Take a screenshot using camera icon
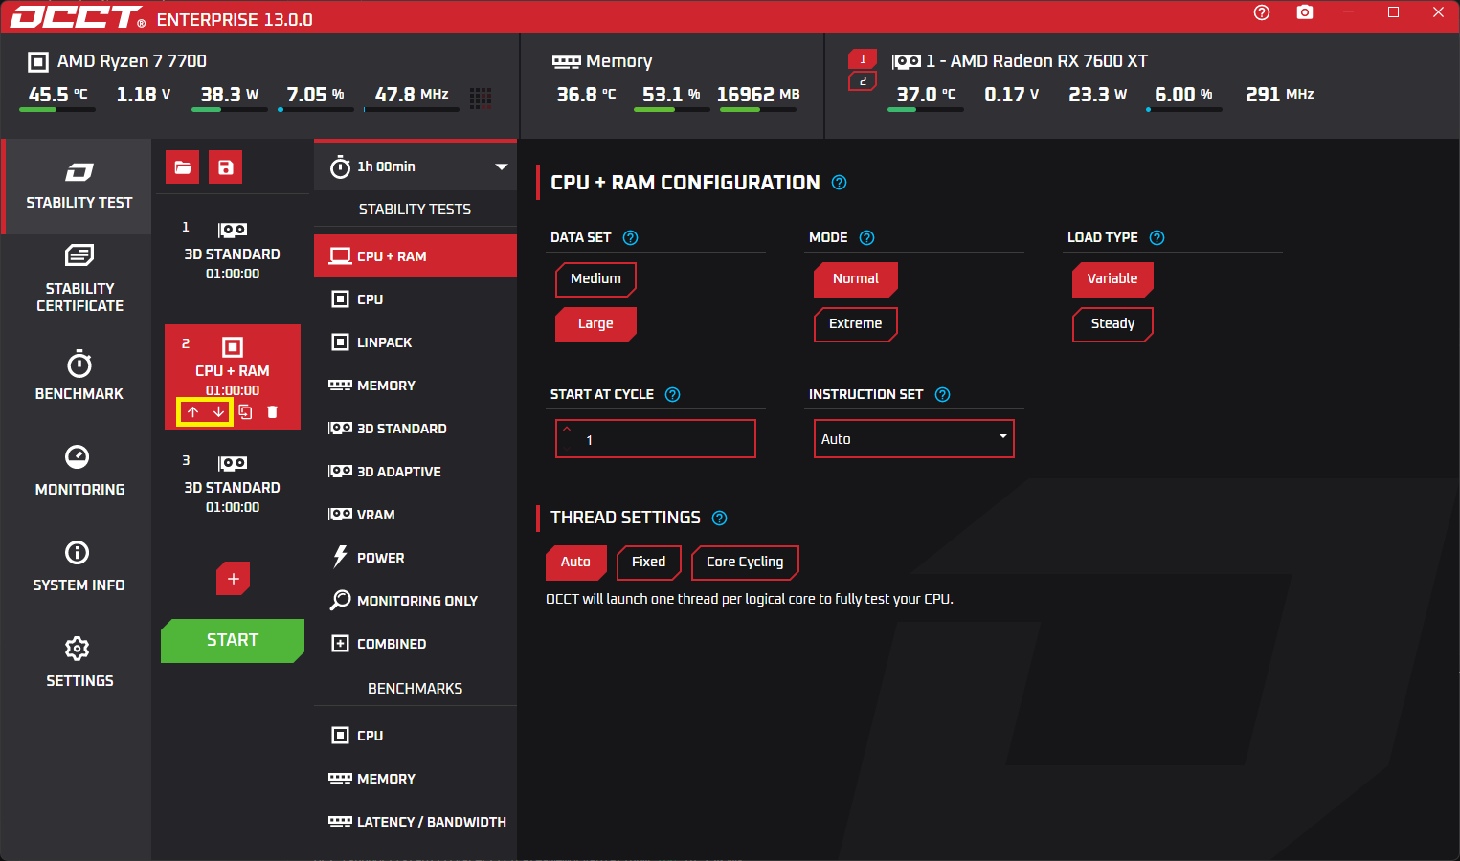Screen dimensions: 1460x861 pyautogui.click(x=1304, y=12)
